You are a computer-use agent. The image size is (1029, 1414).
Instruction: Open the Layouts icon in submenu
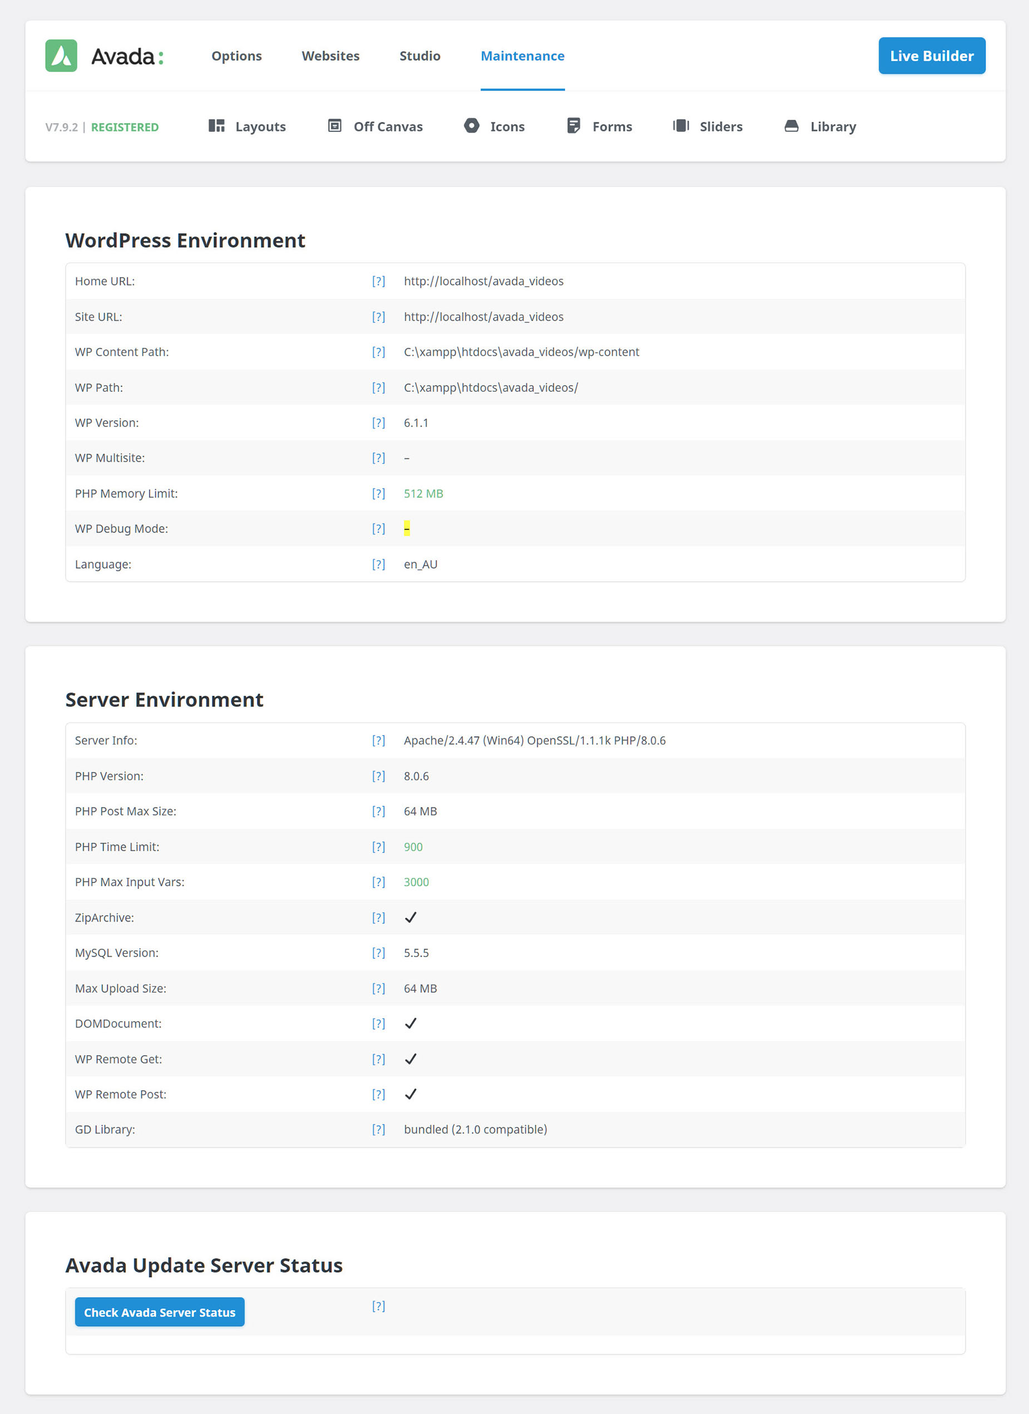tap(216, 126)
